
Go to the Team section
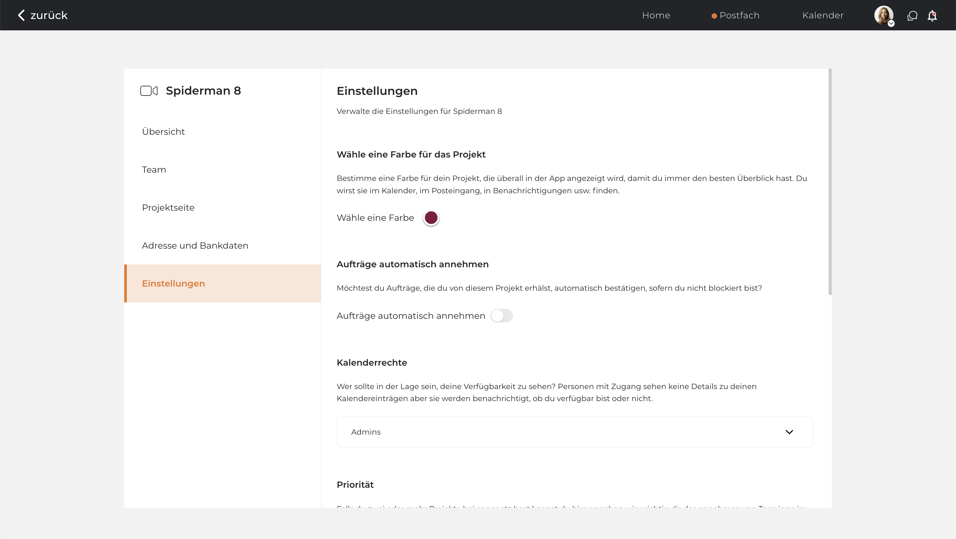click(x=154, y=170)
